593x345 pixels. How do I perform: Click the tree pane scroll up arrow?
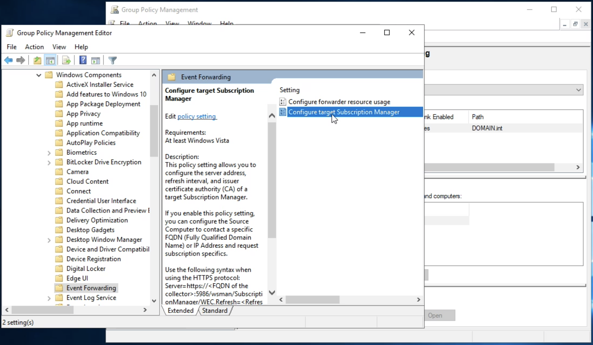coord(154,75)
